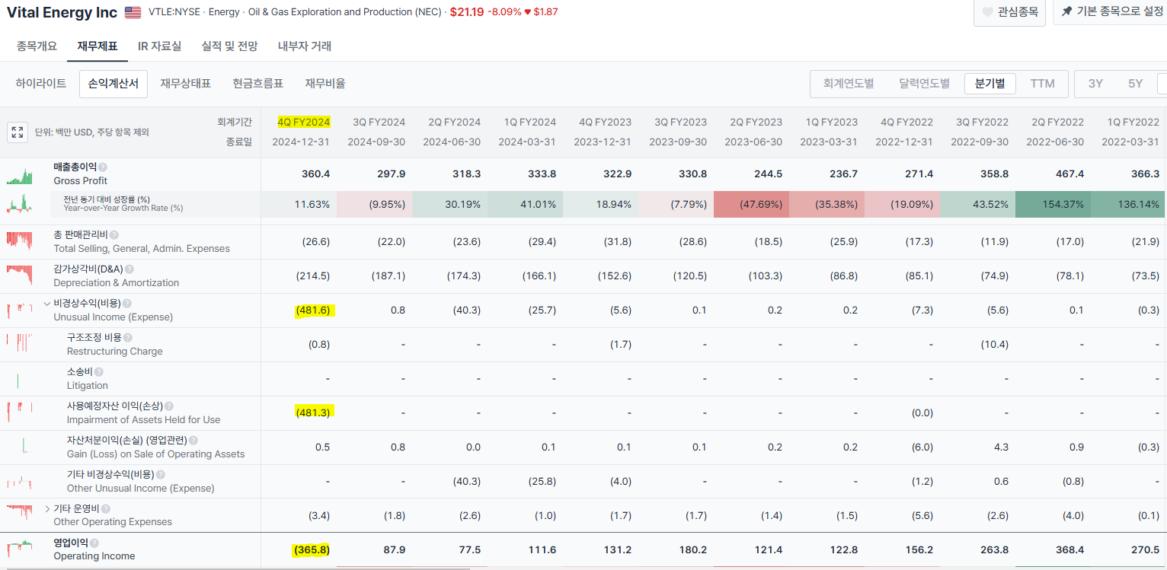The height and width of the screenshot is (570, 1167).
Task: Click the info icon beside 감가상각비(D&A)
Action: click(129, 269)
